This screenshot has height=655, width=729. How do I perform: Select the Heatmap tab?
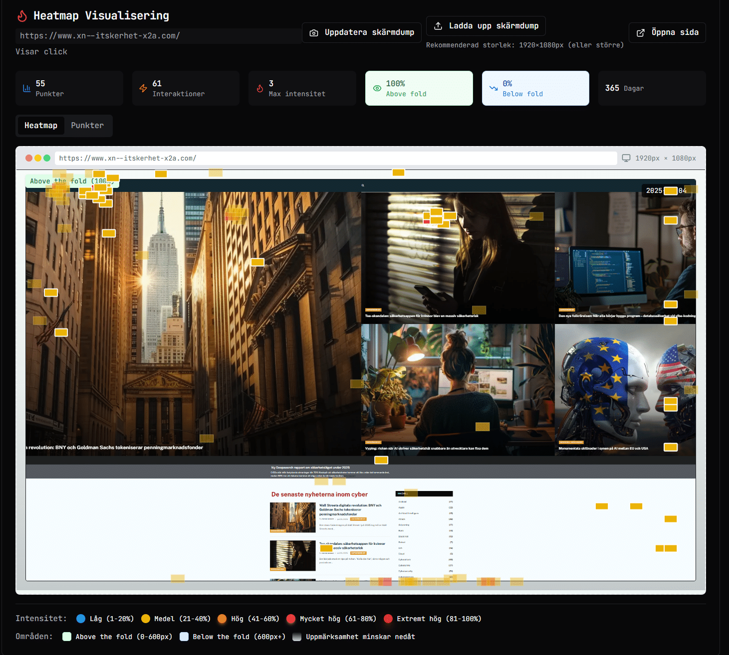pos(41,126)
